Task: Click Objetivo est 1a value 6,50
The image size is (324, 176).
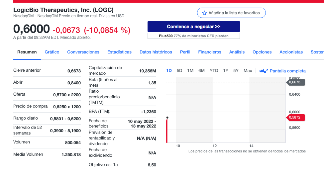Action: click(152, 165)
